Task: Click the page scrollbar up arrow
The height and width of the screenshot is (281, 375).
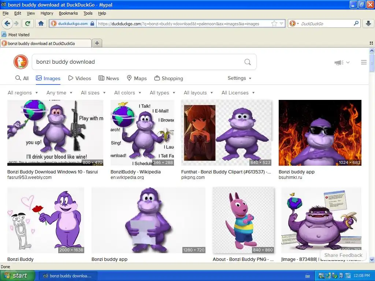Action: point(372,50)
